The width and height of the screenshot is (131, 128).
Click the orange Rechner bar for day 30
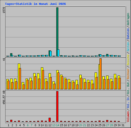point(120,84)
